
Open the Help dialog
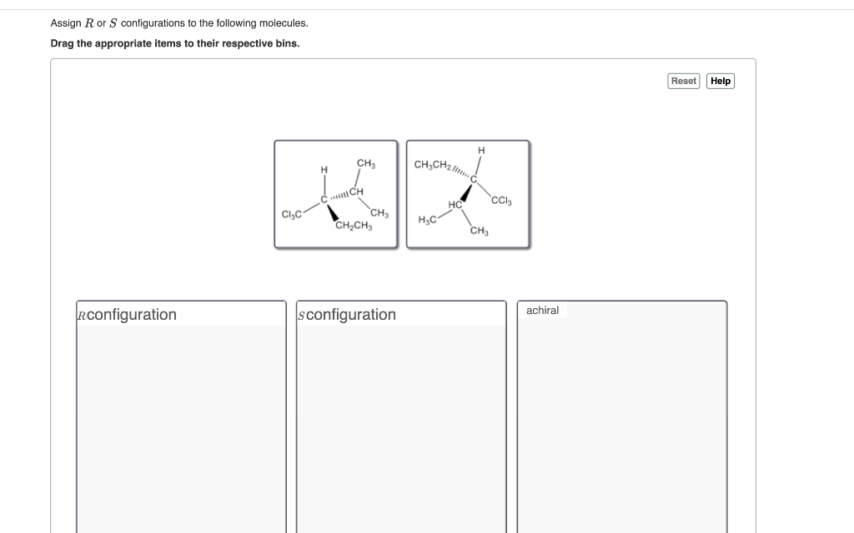click(719, 81)
